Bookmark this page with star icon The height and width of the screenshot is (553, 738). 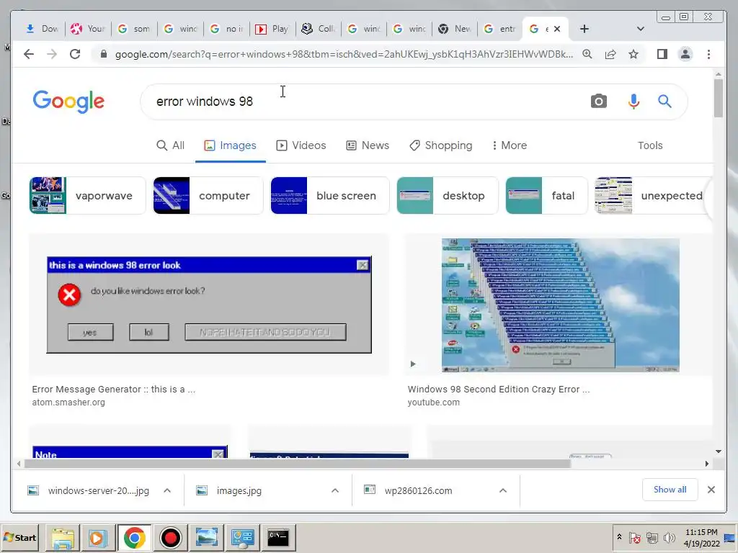click(x=633, y=54)
